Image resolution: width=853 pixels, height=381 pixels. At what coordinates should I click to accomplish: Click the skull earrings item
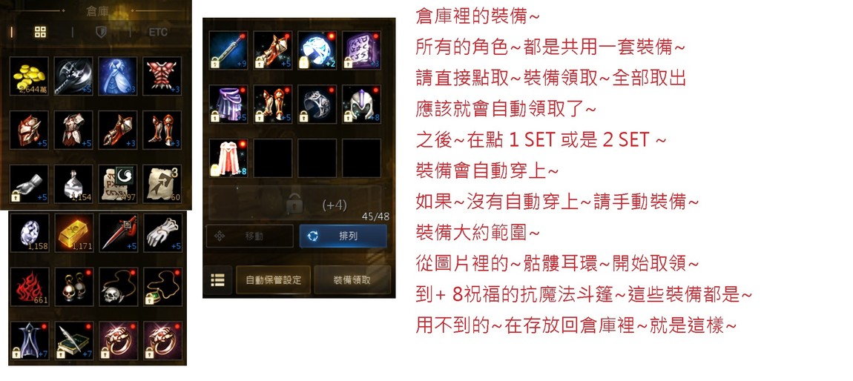[x=73, y=286]
